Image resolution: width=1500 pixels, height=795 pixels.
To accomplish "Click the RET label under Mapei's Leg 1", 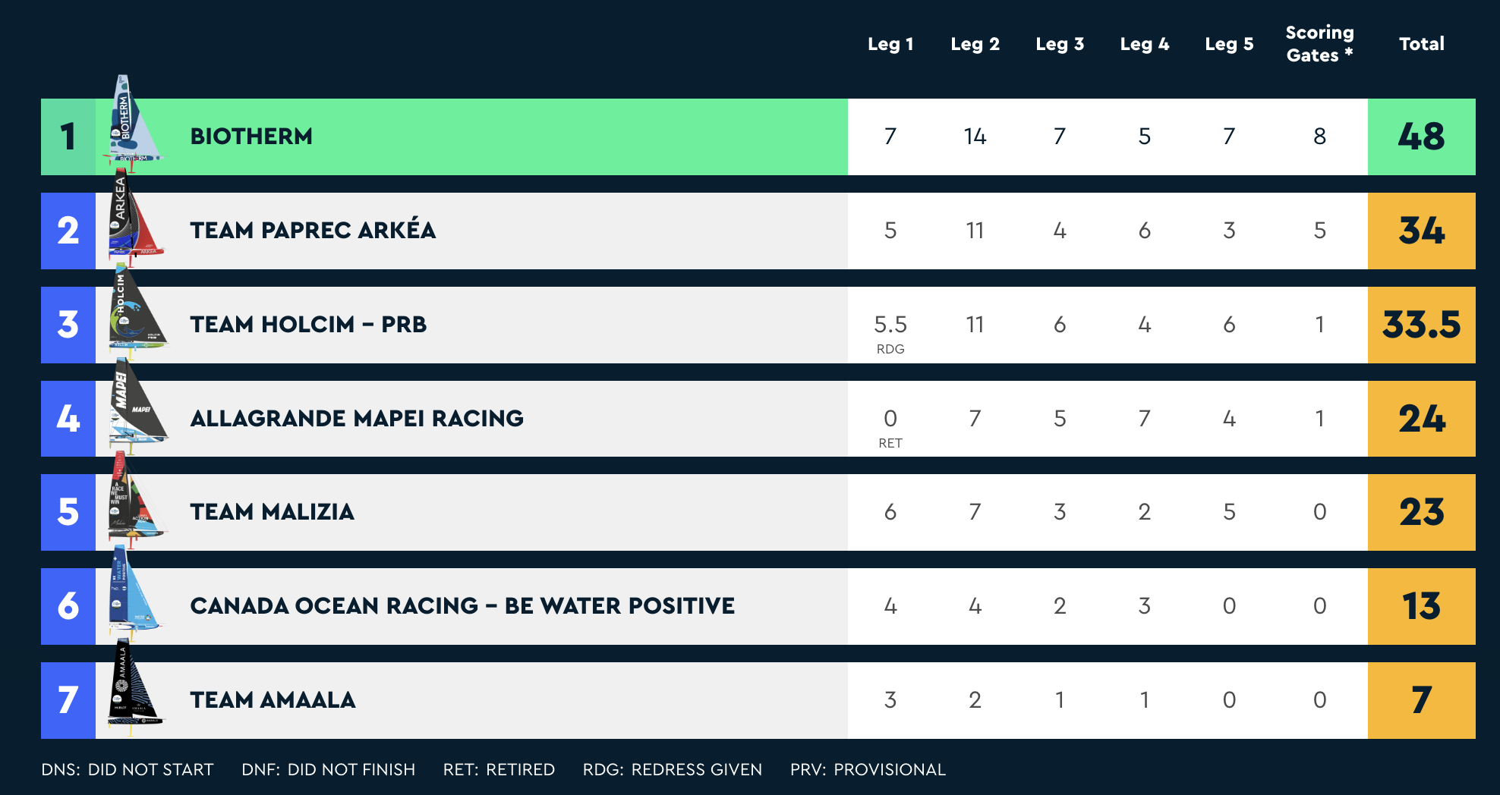I will pyautogui.click(x=890, y=443).
